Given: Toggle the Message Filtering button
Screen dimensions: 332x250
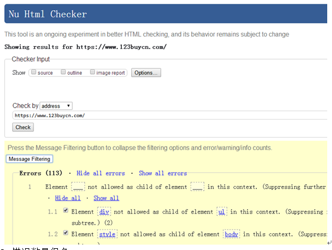Looking at the screenshot, I should click(29, 159).
